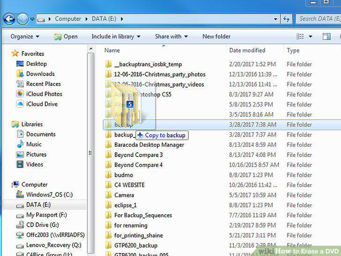Expand arrow after Computer in address bar

tap(86, 19)
